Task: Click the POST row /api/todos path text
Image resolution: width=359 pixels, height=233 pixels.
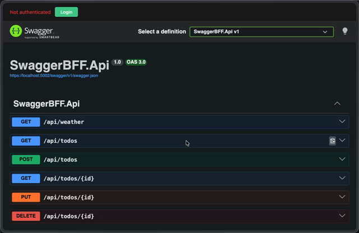Action: tap(61, 160)
